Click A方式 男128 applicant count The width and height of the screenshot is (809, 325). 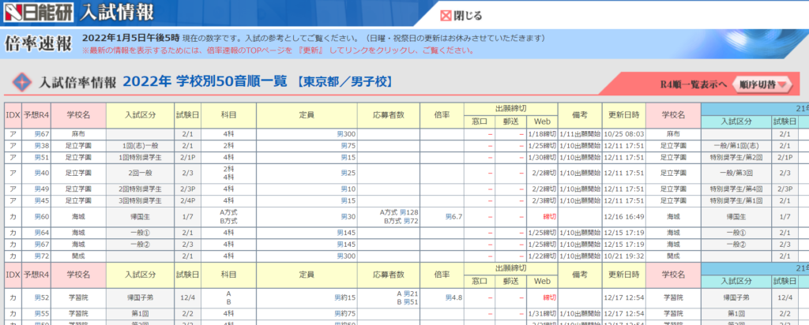click(x=399, y=212)
